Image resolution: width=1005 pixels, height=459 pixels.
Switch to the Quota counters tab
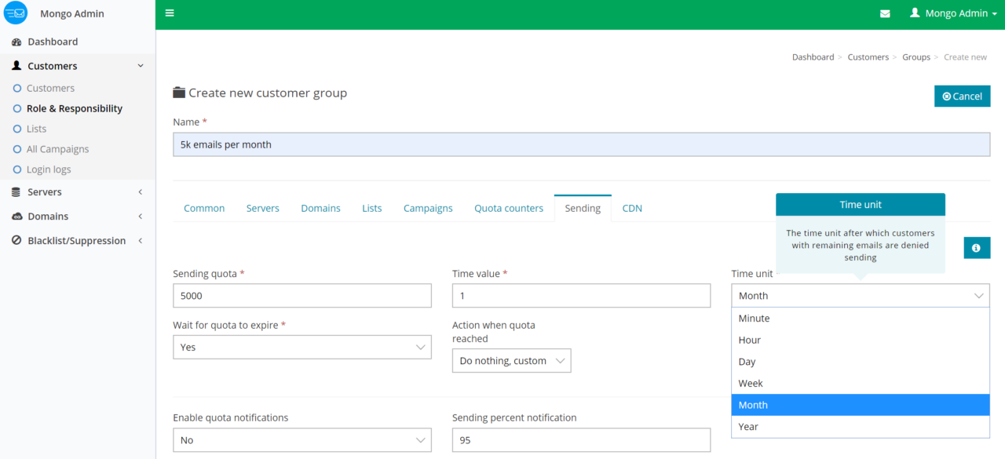coord(508,207)
